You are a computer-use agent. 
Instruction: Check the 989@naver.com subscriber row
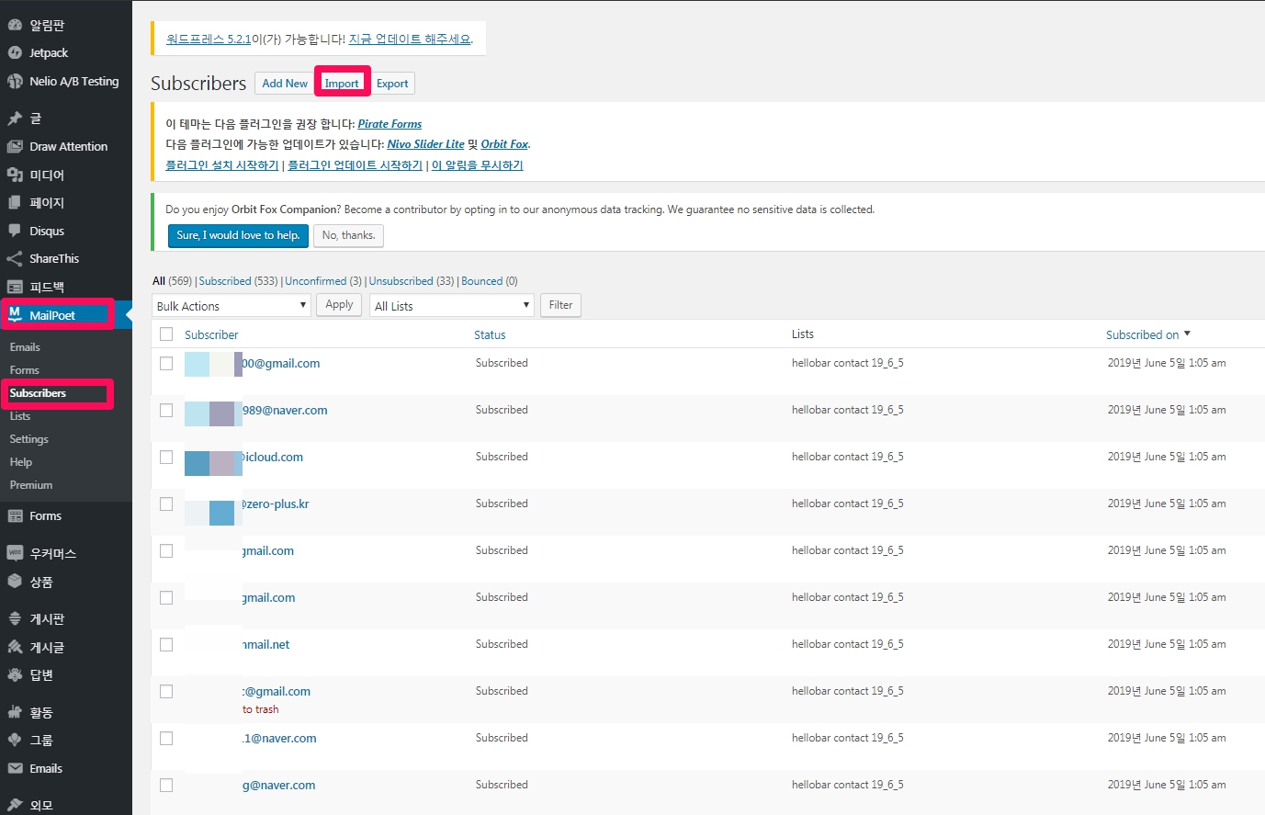166,411
